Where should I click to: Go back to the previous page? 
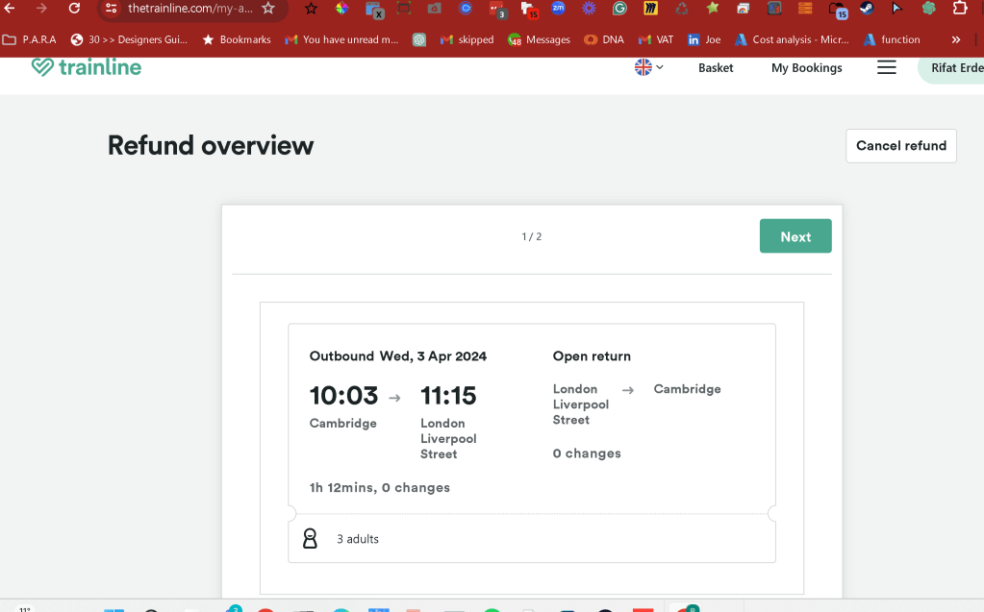10,8
